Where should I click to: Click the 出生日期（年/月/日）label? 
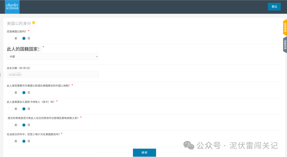point(19,68)
